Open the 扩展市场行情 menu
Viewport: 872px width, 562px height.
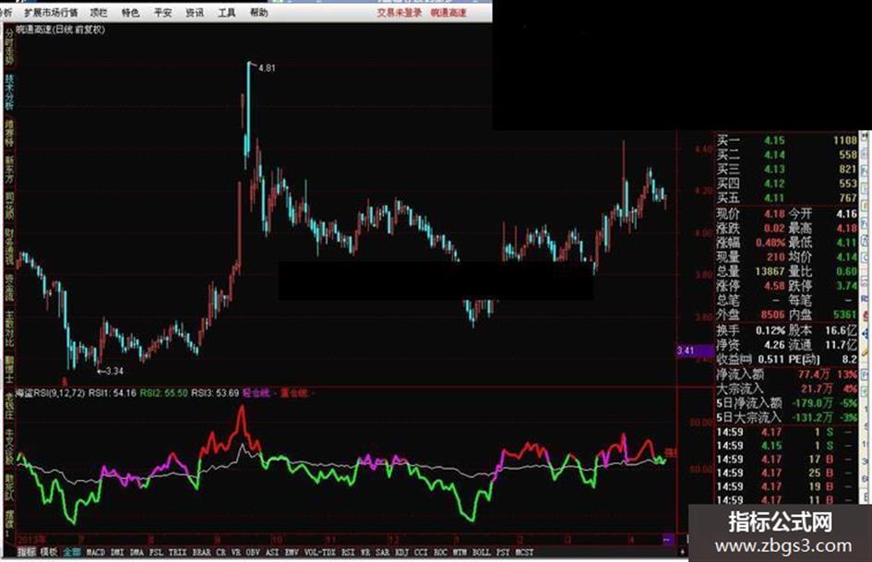pyautogui.click(x=51, y=12)
